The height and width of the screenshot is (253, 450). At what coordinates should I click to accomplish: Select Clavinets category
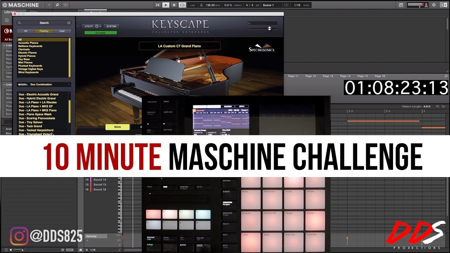click(24, 50)
